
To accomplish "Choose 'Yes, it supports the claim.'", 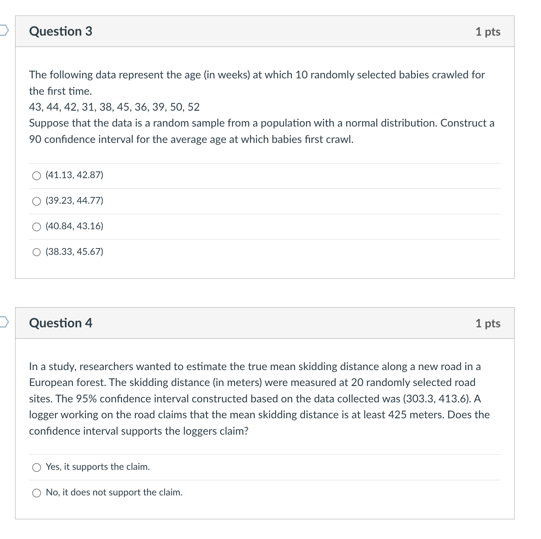I will [37, 467].
